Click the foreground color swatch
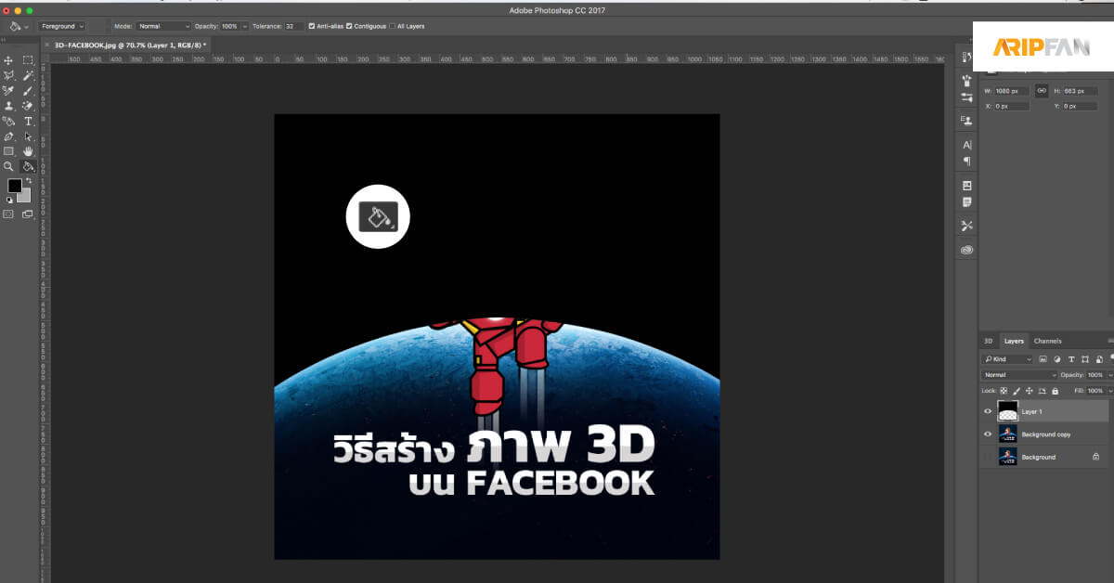 tap(15, 186)
